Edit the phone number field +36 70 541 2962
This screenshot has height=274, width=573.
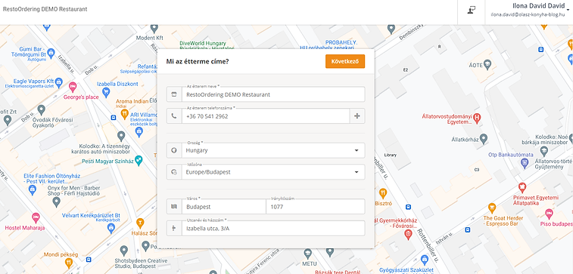click(x=265, y=116)
